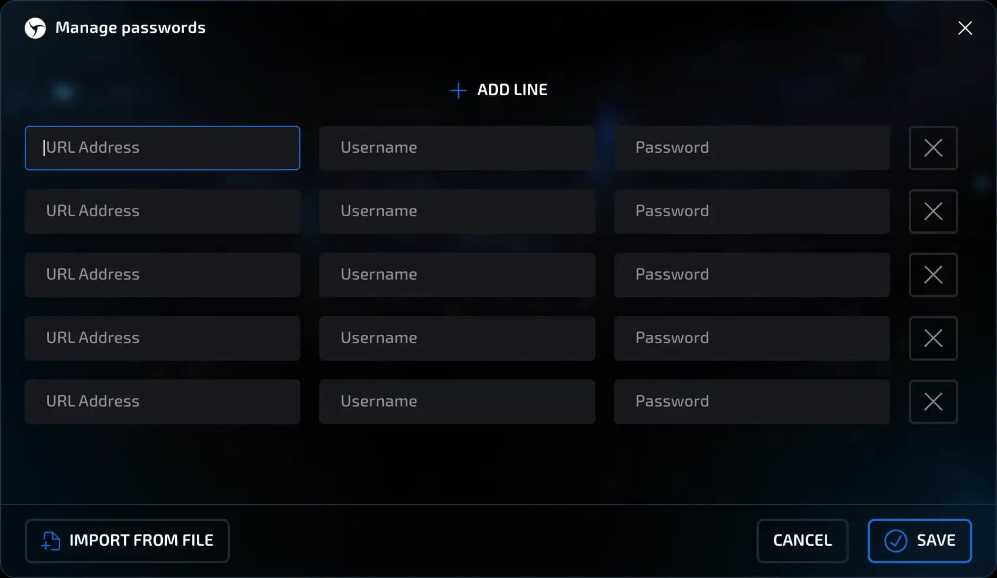The image size is (997, 578).
Task: Click the first Username field
Action: 457,148
